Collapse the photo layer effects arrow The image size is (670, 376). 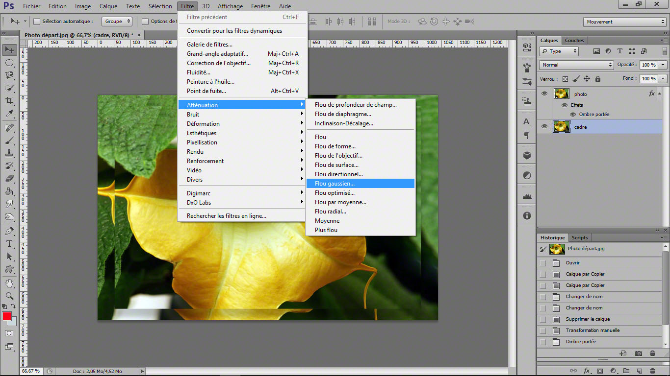(x=660, y=94)
